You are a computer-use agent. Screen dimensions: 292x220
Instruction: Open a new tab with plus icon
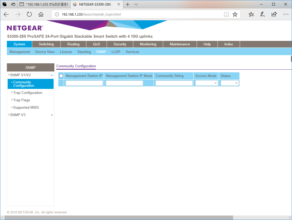pos(128,4)
